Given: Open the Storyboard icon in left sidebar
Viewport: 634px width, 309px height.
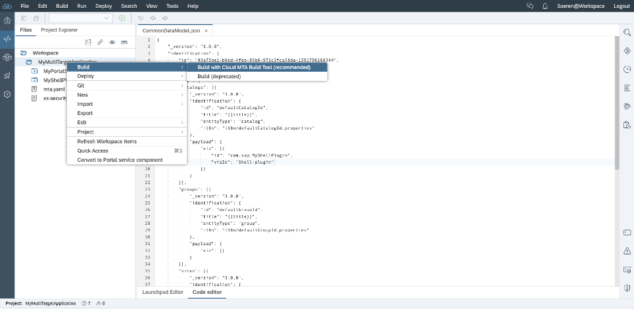Looking at the screenshot, I should (7, 57).
